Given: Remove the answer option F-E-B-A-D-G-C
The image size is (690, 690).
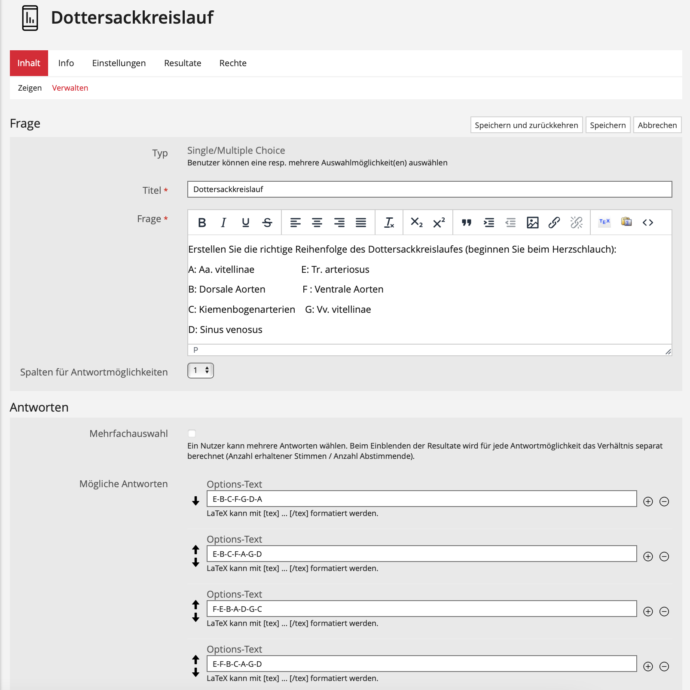Looking at the screenshot, I should [x=664, y=612].
